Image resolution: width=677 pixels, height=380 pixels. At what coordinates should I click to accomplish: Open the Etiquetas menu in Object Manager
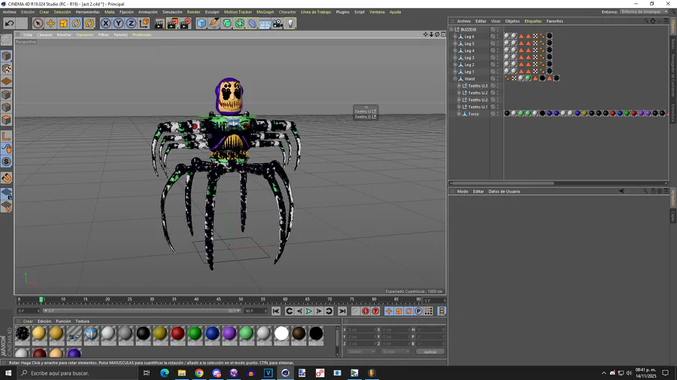(x=533, y=21)
